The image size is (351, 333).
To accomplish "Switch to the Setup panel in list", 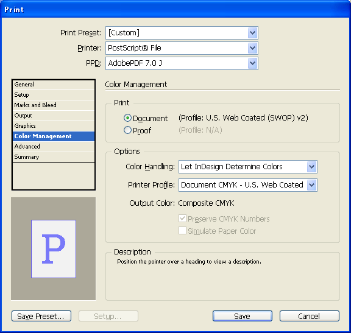I will point(54,95).
